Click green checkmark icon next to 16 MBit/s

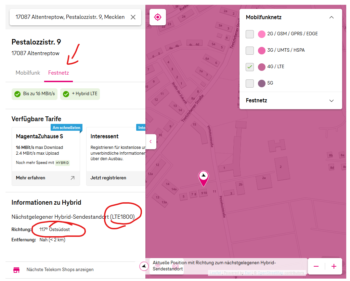pyautogui.click(x=17, y=94)
